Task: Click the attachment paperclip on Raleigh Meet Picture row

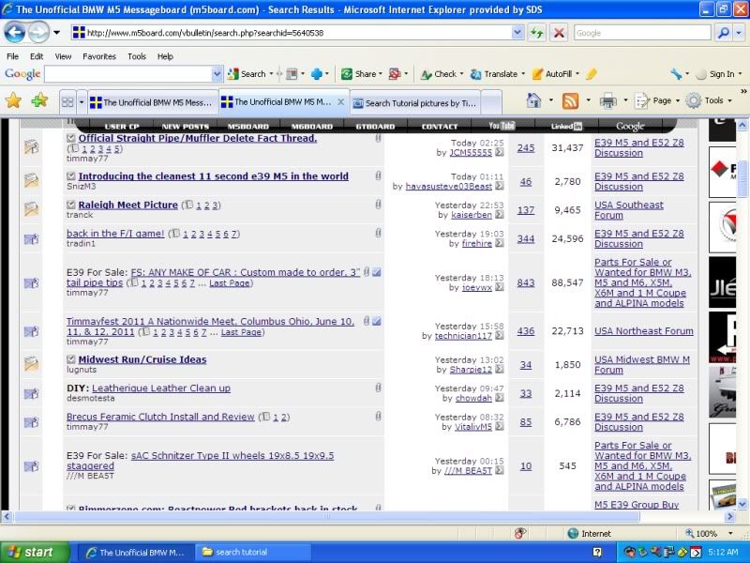Action: point(378,205)
